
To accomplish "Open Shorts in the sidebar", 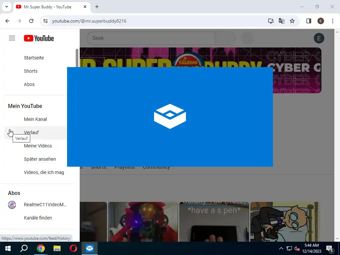I will click(x=31, y=71).
